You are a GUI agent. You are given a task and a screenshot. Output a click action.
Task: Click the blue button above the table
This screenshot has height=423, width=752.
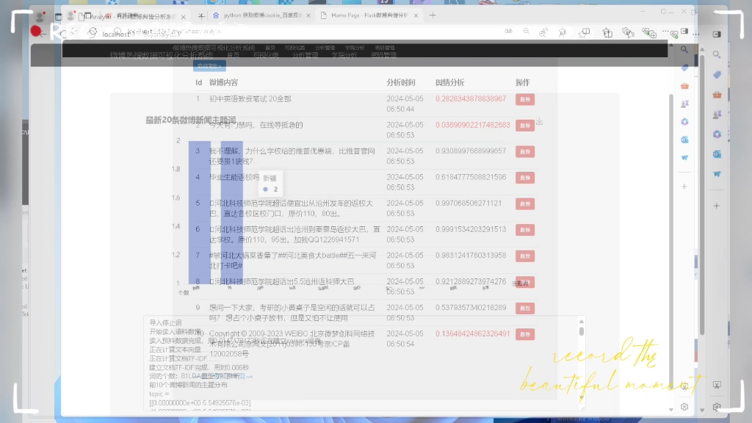pos(209,65)
